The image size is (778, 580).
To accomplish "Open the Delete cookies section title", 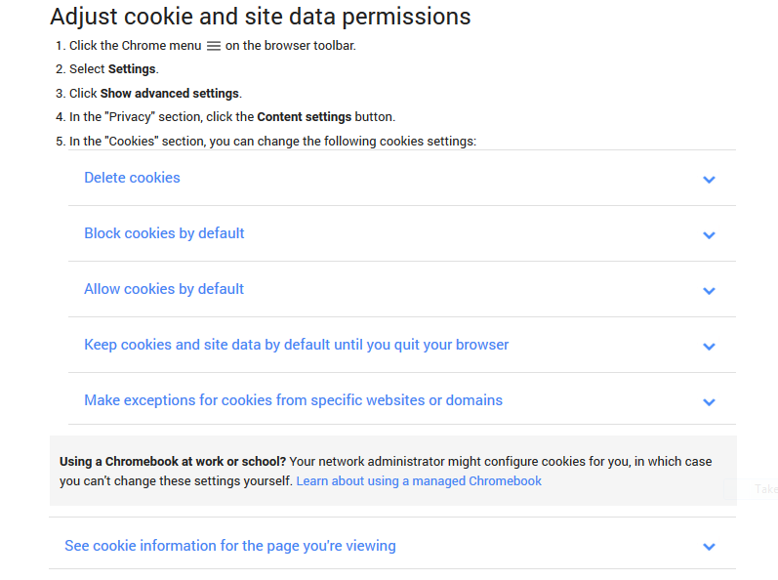I will point(132,178).
